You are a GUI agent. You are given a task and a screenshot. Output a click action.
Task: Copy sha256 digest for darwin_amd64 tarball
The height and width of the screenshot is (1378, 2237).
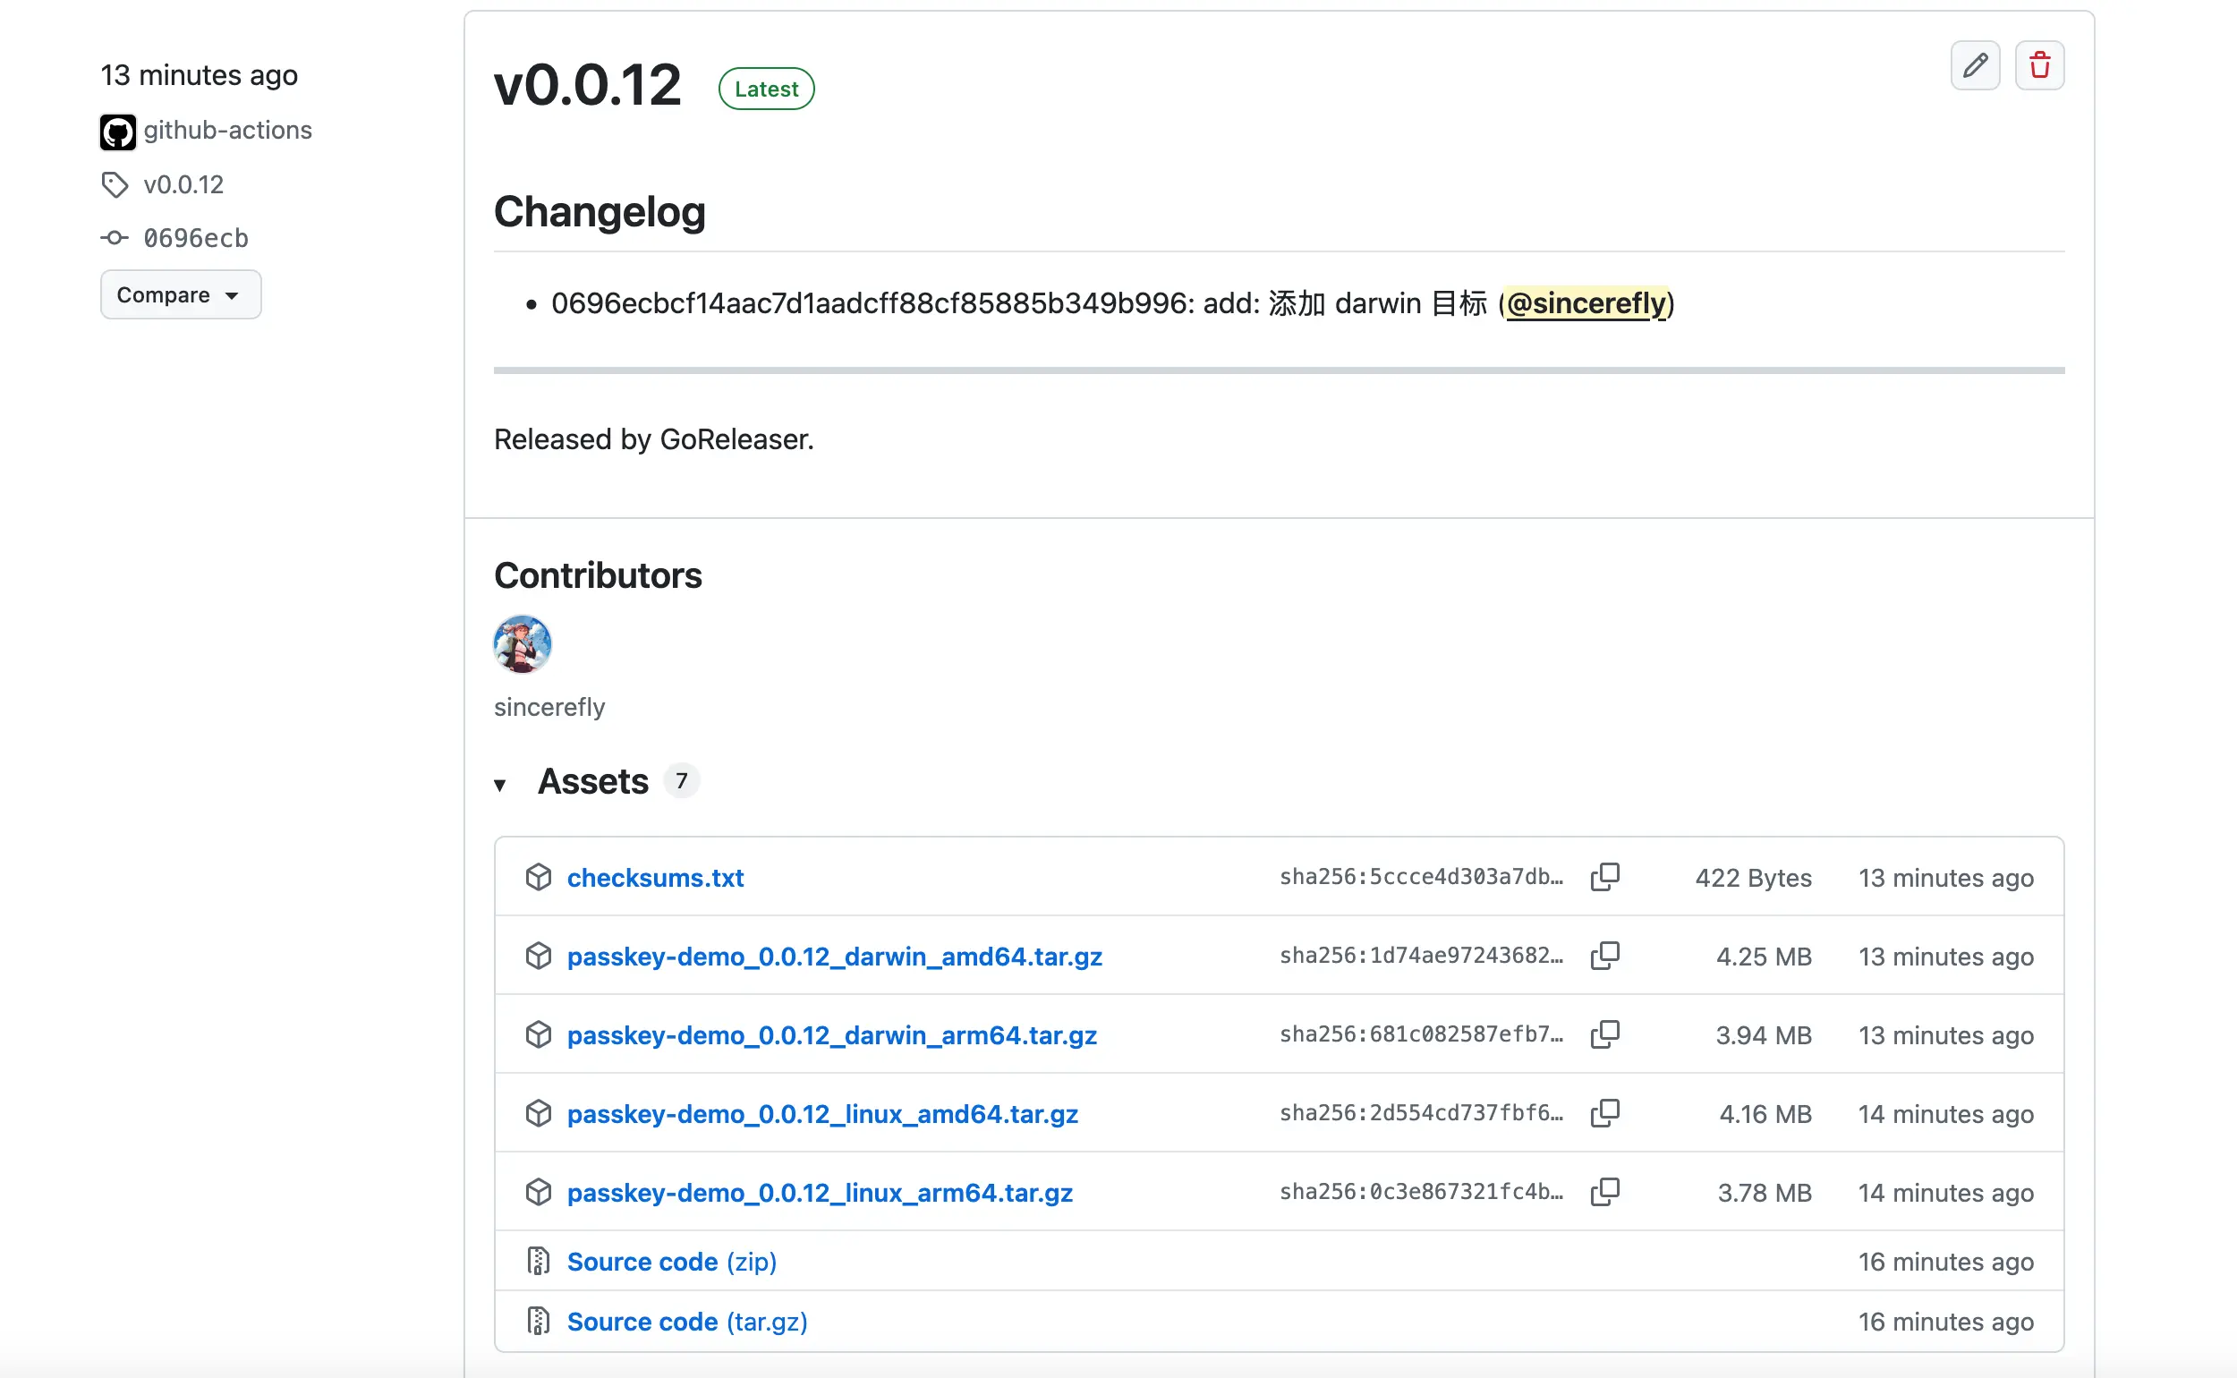(1604, 955)
